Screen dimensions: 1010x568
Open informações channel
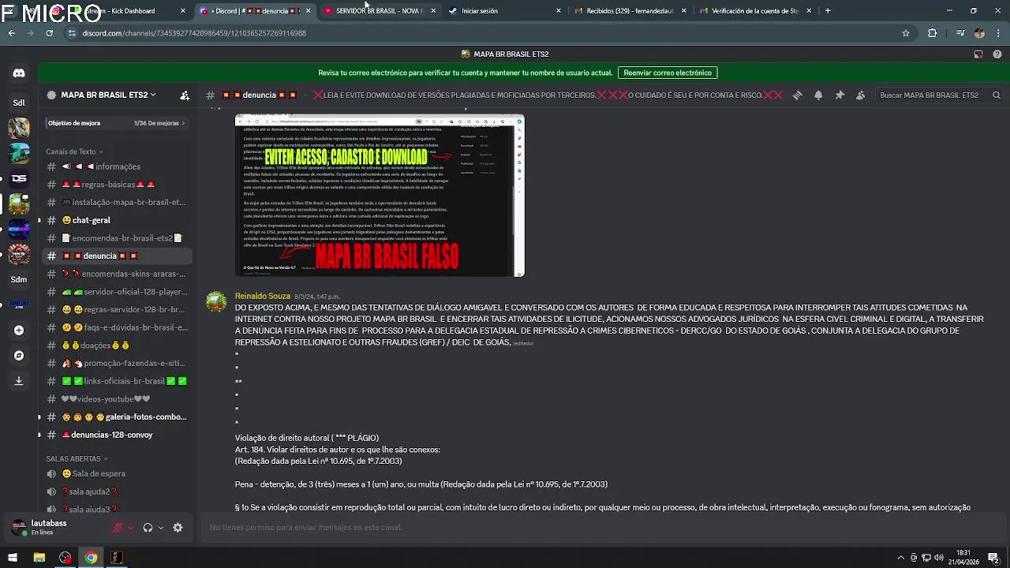coord(117,166)
